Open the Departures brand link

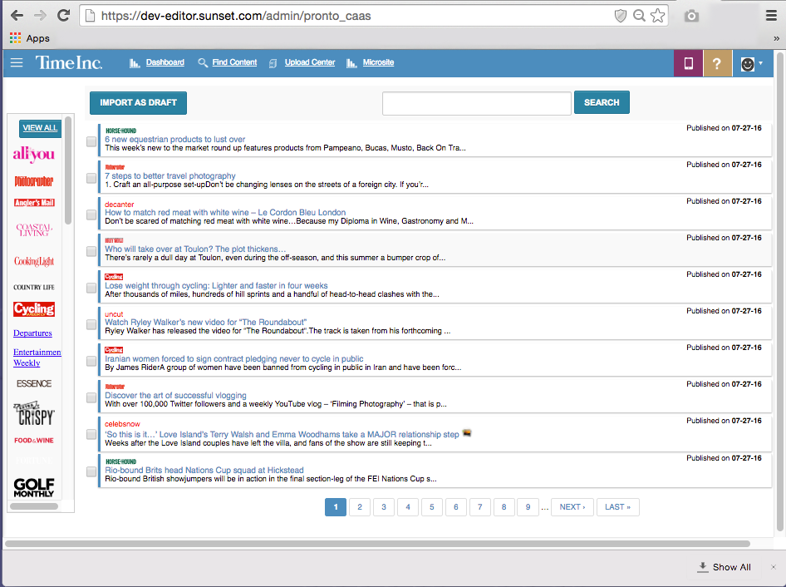coord(32,333)
